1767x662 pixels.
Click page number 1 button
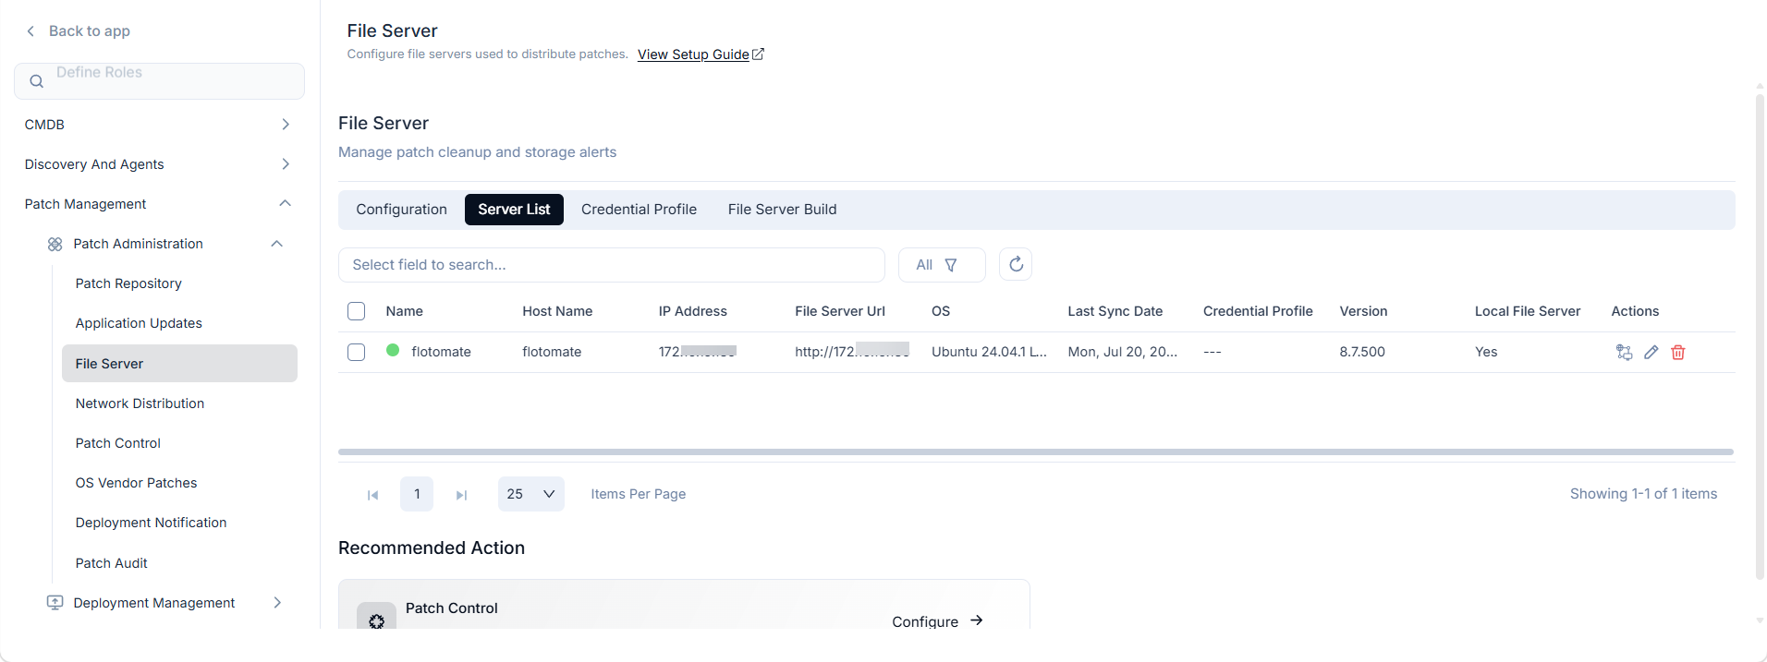(417, 494)
